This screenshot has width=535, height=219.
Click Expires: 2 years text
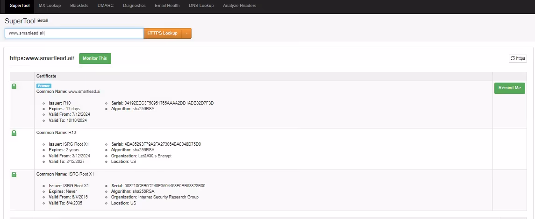(x=64, y=150)
